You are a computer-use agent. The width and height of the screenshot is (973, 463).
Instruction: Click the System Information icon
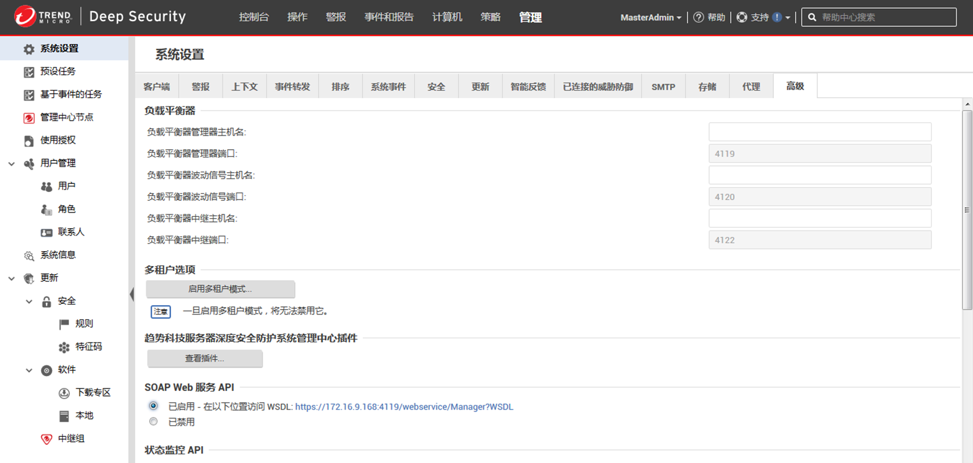pos(29,255)
